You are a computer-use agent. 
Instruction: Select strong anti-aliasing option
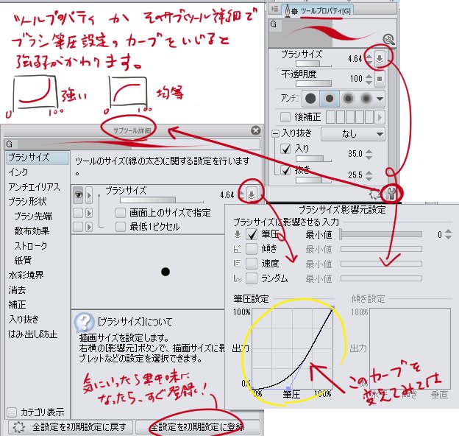(366, 99)
